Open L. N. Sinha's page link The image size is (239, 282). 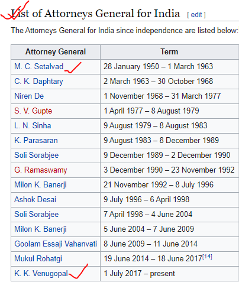(33, 125)
